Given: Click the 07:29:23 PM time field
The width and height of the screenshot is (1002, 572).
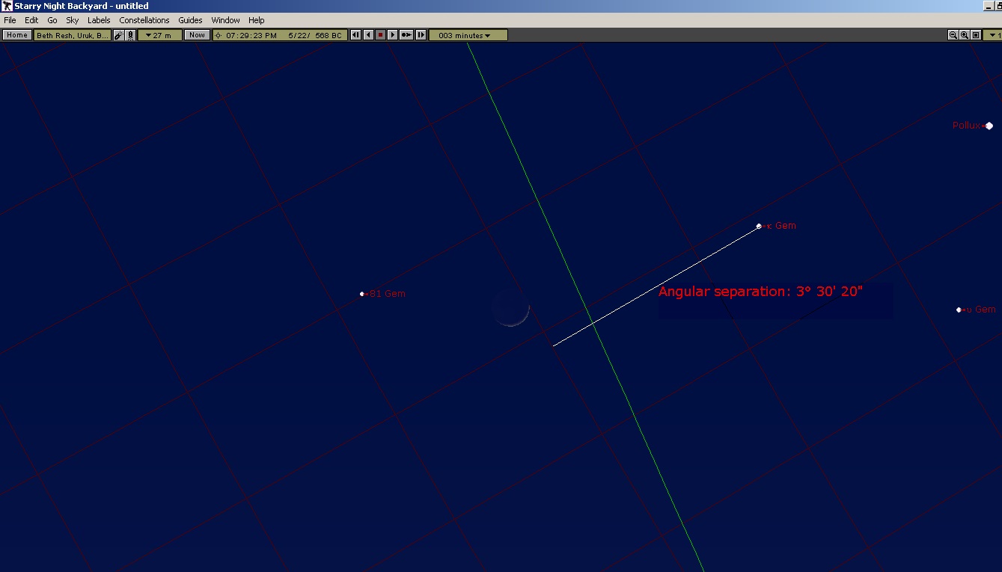Looking at the screenshot, I should (x=251, y=35).
